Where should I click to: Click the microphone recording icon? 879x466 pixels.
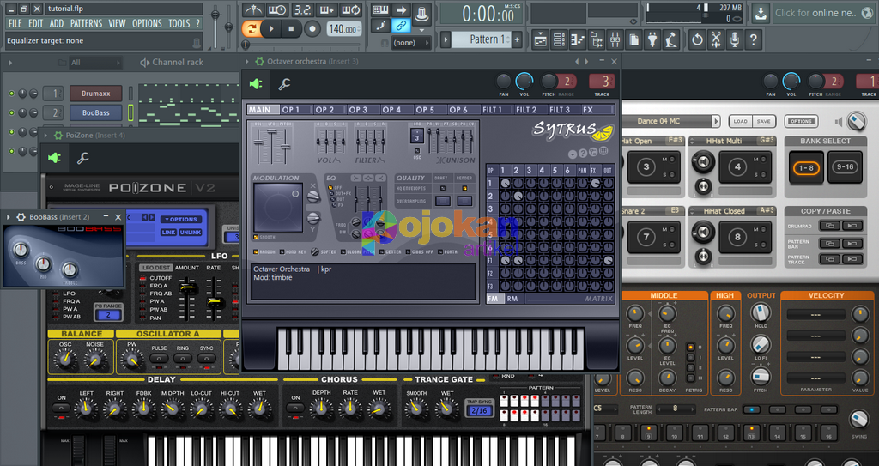tap(735, 39)
